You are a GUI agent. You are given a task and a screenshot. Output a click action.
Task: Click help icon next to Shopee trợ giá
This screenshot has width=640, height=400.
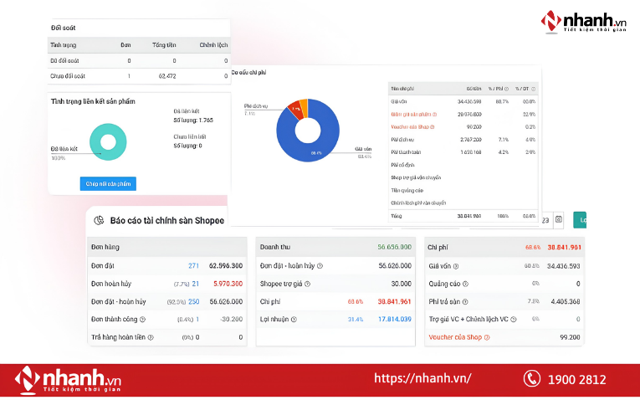tap(307, 284)
